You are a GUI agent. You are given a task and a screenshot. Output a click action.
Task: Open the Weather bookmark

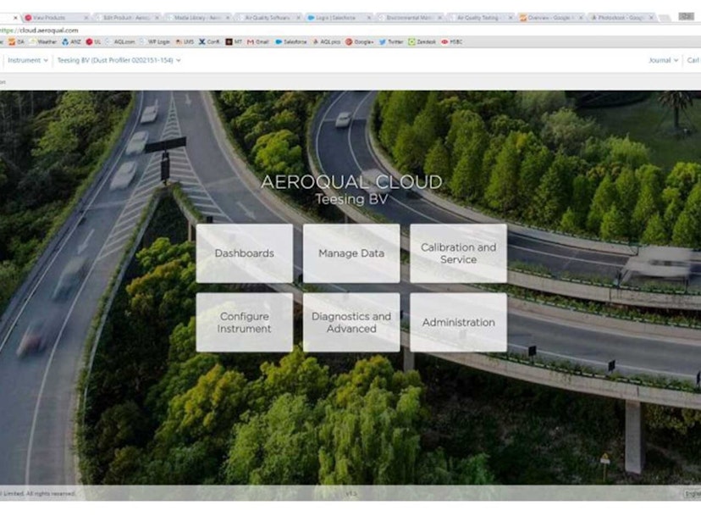pos(46,41)
